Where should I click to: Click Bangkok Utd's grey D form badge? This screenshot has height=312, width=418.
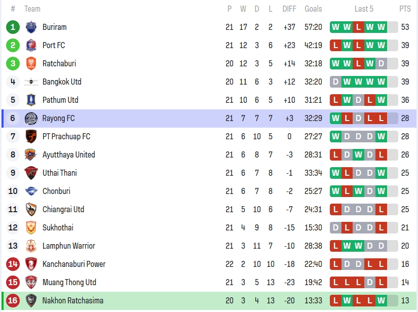(335, 82)
